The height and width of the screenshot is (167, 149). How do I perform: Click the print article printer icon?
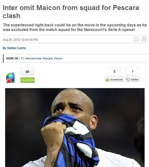pyautogui.click(x=144, y=39)
